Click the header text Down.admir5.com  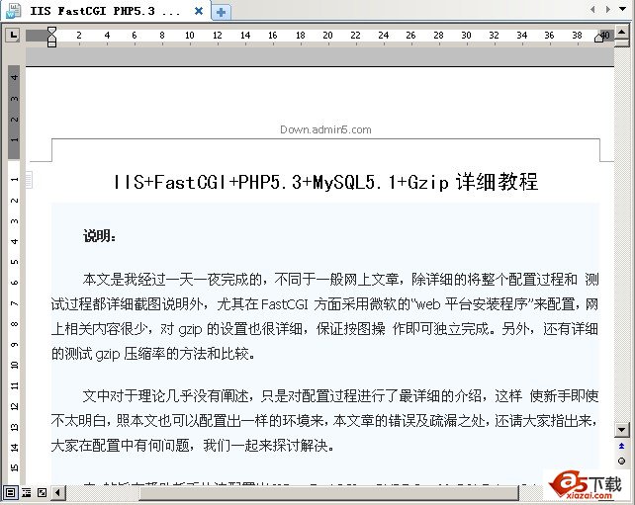click(325, 129)
